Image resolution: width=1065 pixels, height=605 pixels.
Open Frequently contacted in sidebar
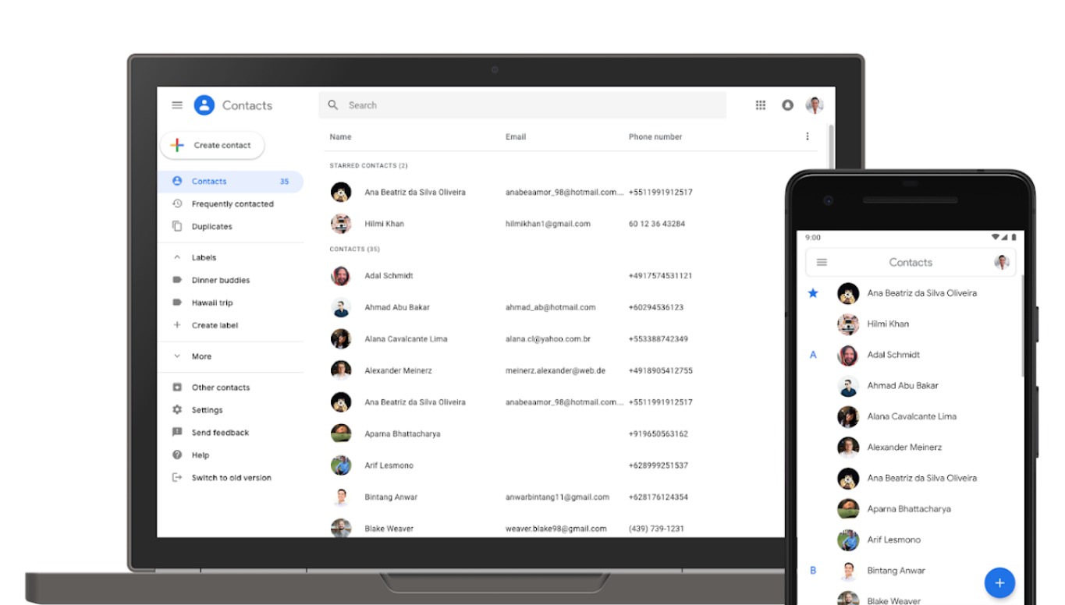coord(233,203)
